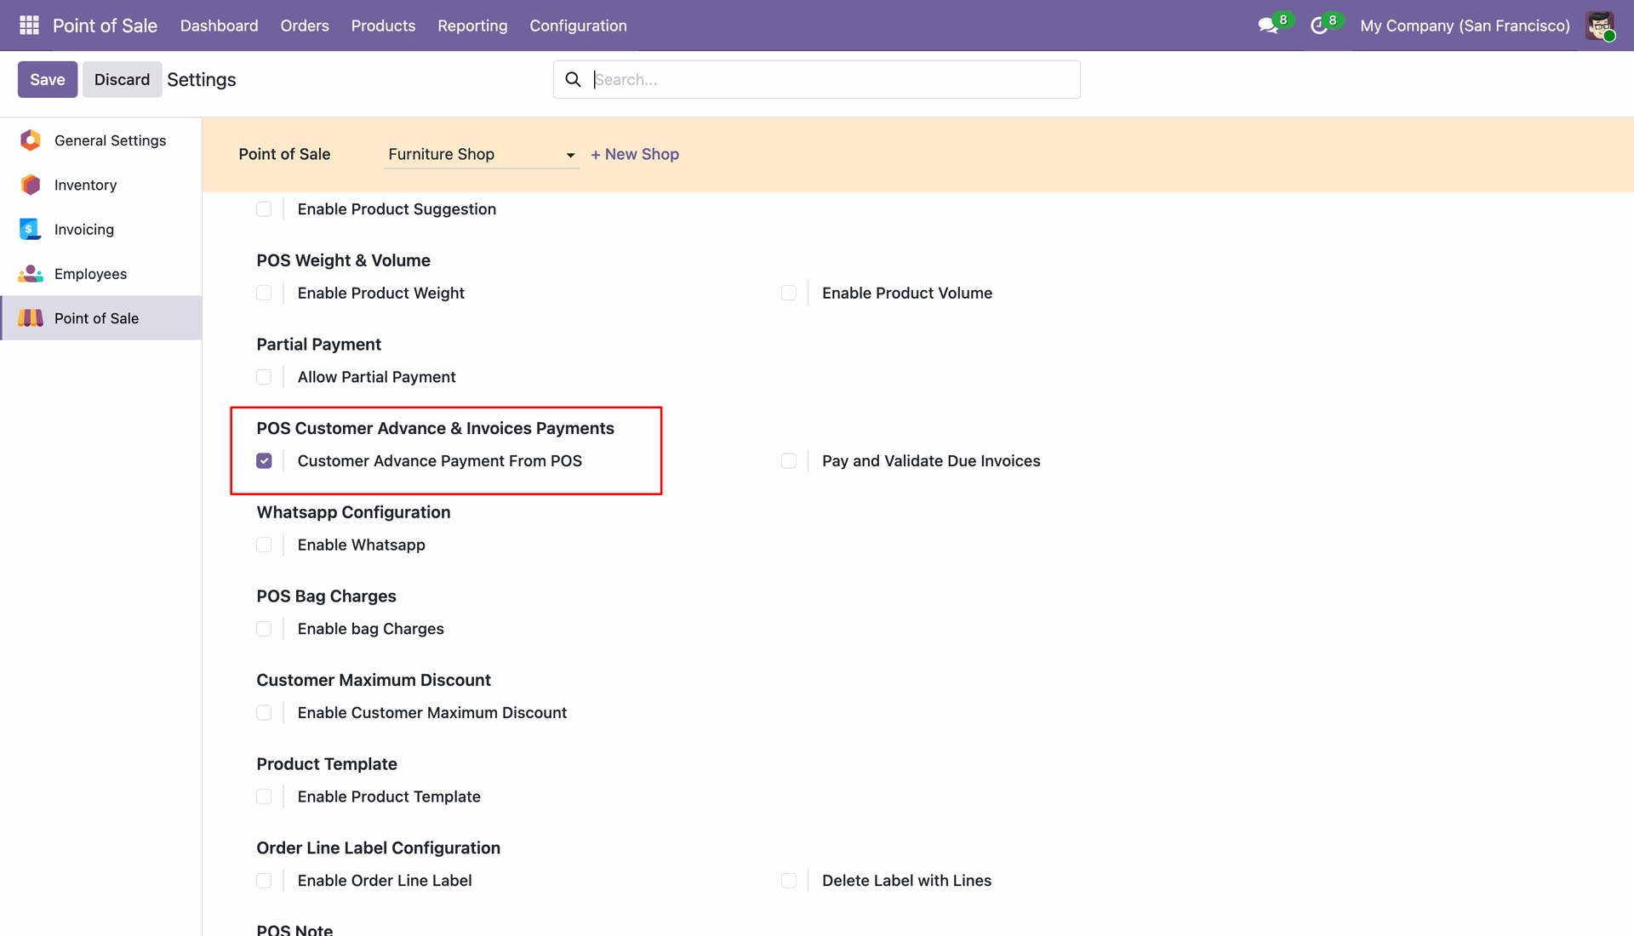
Task: Click the Save button
Action: pyautogui.click(x=48, y=79)
